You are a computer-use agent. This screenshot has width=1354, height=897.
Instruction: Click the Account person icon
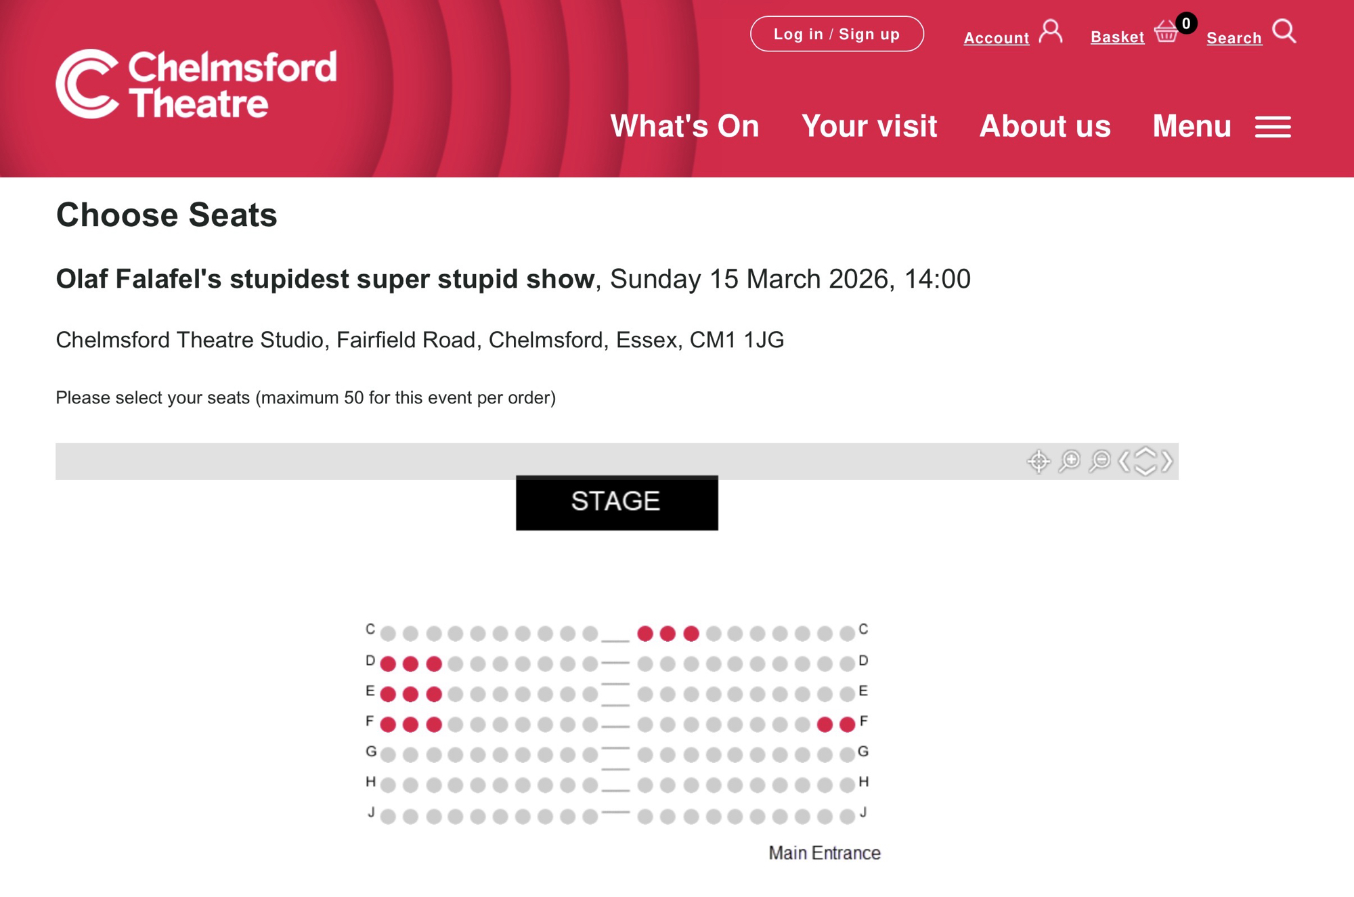[1051, 32]
